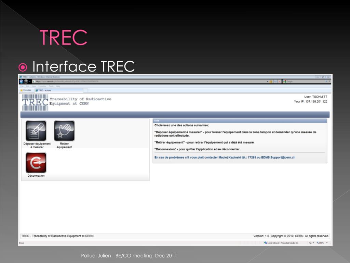Viewport: 350px width, 263px height.
Task: Open the File menu
Action: [x=22, y=86]
